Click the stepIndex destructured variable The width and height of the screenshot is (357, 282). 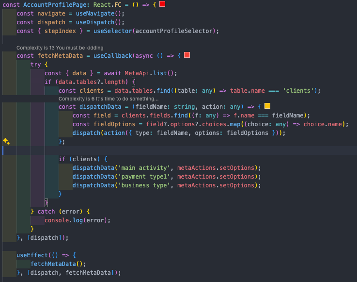[x=60, y=31]
